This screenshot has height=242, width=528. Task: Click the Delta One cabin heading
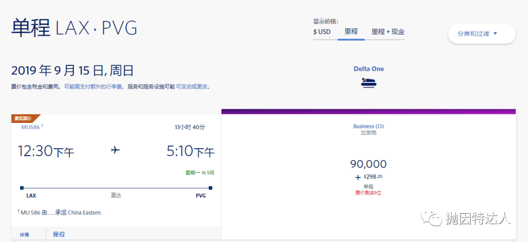(369, 69)
